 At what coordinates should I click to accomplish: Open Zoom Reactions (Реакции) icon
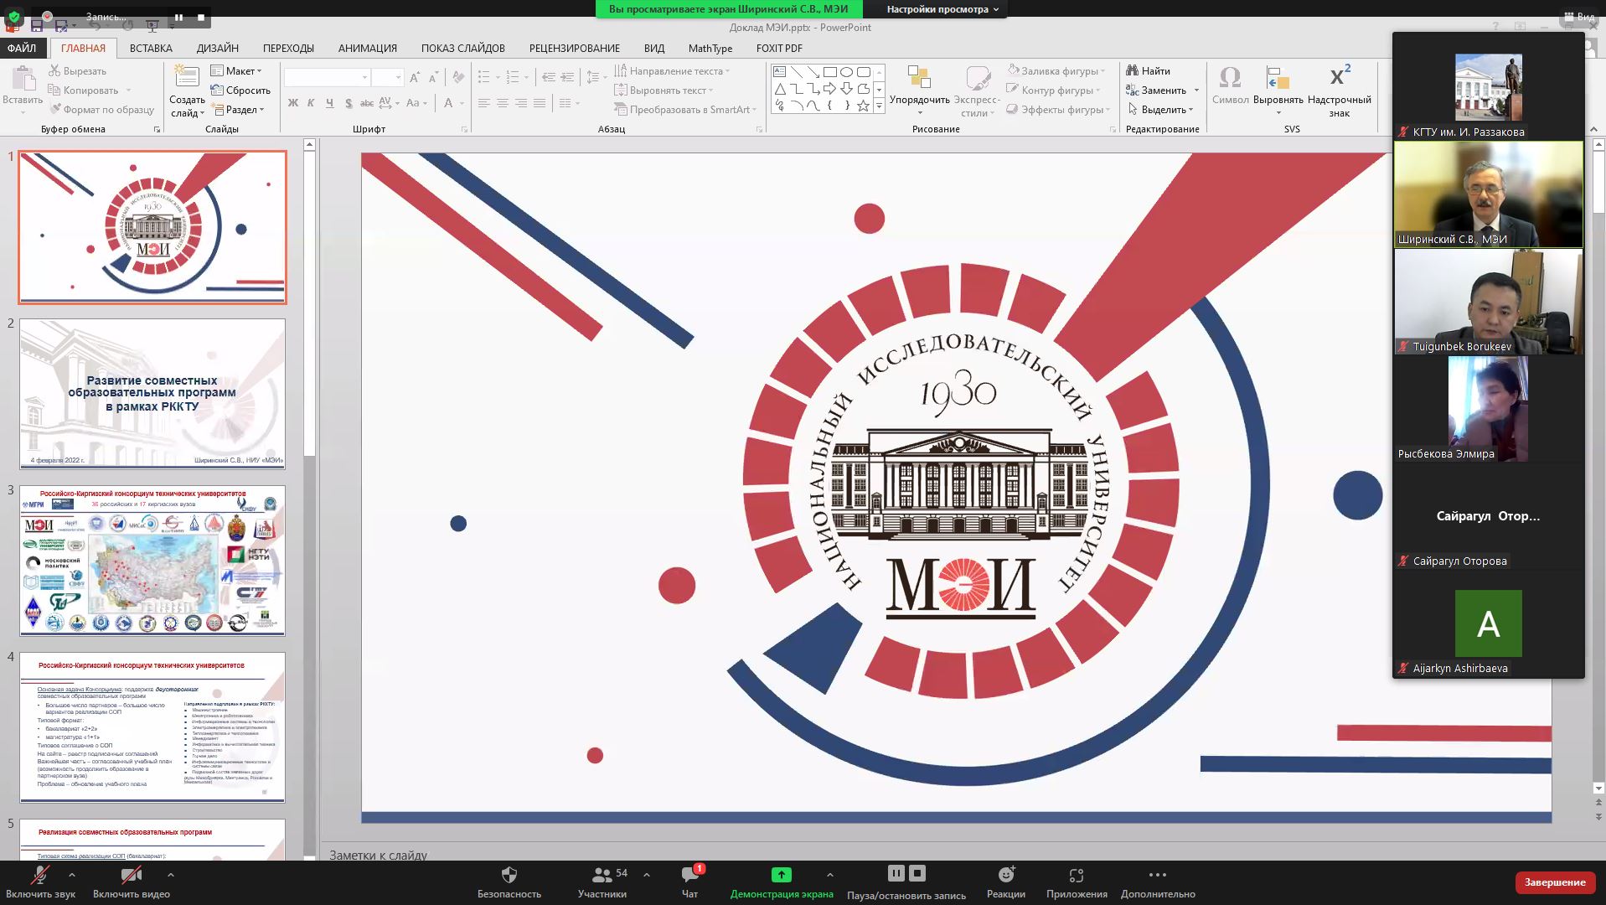pos(1005,875)
